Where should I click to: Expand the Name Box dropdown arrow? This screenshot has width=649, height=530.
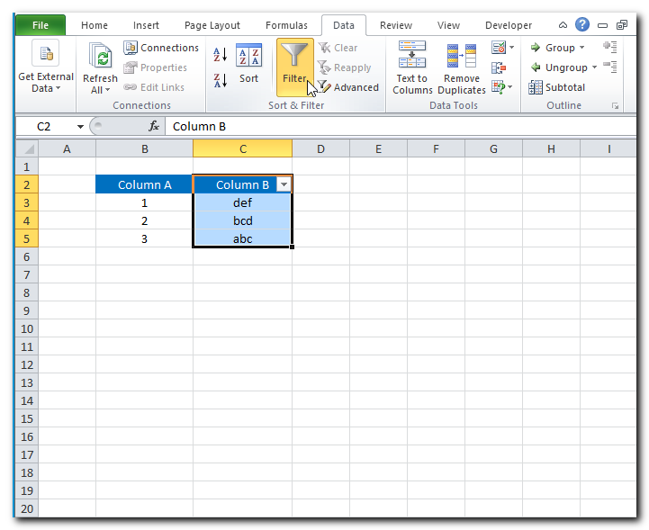80,127
